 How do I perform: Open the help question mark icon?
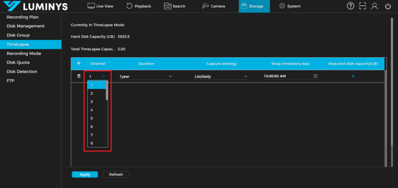[x=350, y=6]
